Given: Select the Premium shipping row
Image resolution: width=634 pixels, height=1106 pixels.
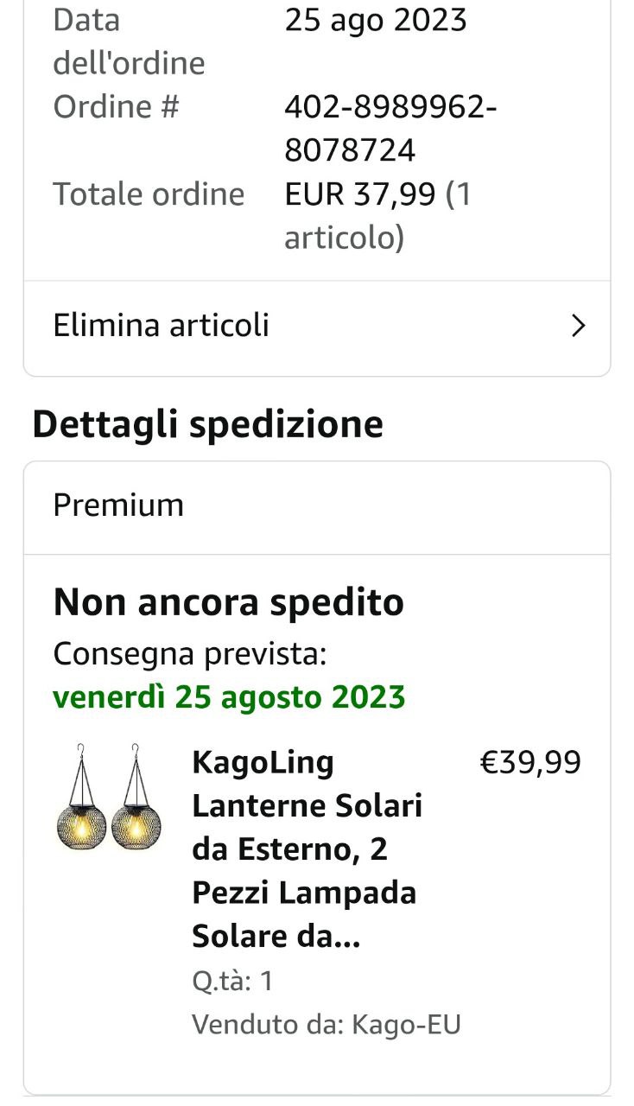Looking at the screenshot, I should (317, 506).
